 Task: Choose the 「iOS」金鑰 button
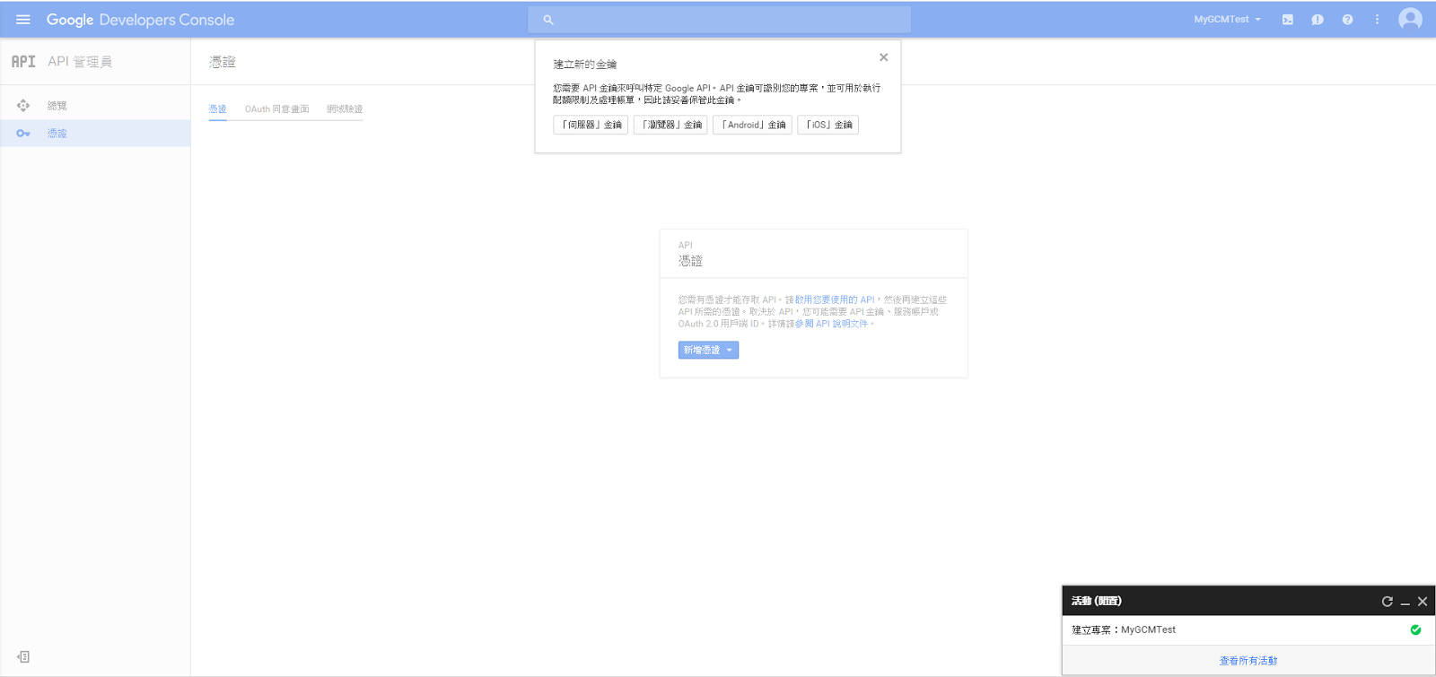(x=827, y=125)
